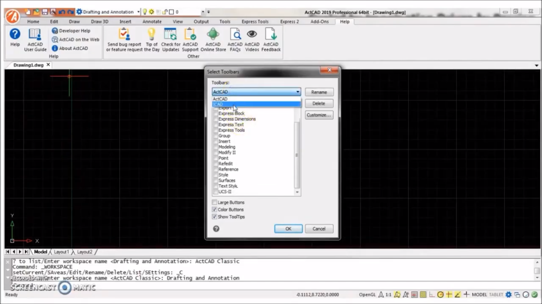Screen dimensions: 542x304
Task: Click the New drawing icon in quick access toolbar
Action: 28,12
